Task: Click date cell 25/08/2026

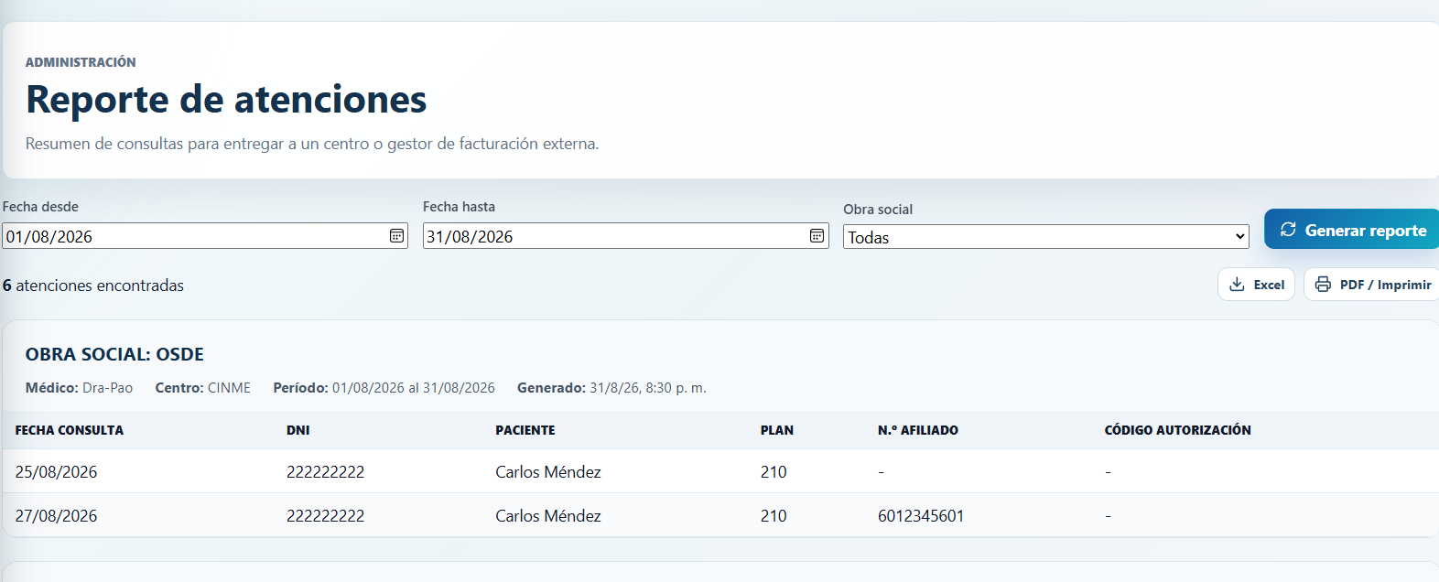Action: [x=56, y=472]
